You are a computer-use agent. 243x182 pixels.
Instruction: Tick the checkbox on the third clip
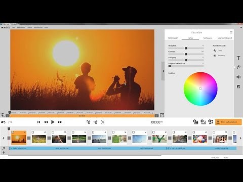coord(53,132)
